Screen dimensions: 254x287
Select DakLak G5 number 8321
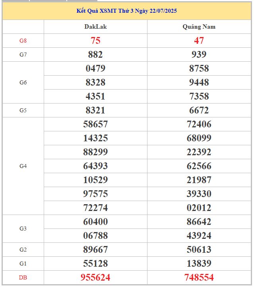pos(95,110)
